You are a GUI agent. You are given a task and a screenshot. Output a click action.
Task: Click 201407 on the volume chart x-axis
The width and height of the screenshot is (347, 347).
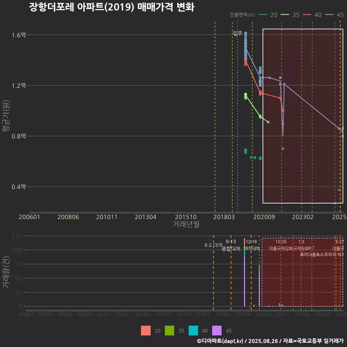coord(163,314)
